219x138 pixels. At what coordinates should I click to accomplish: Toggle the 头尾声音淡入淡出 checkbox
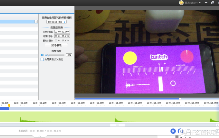tap(42, 59)
